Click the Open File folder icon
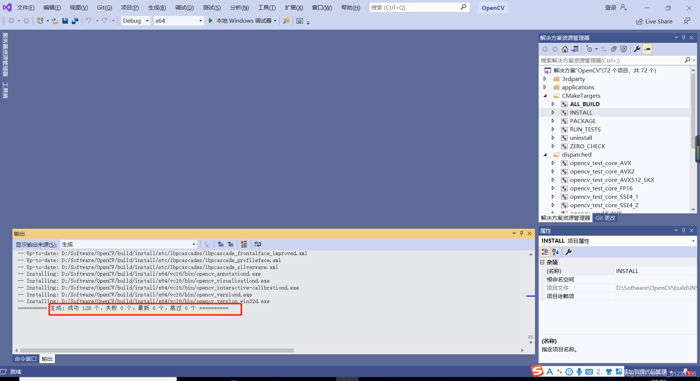The width and height of the screenshot is (700, 381). tap(55, 21)
